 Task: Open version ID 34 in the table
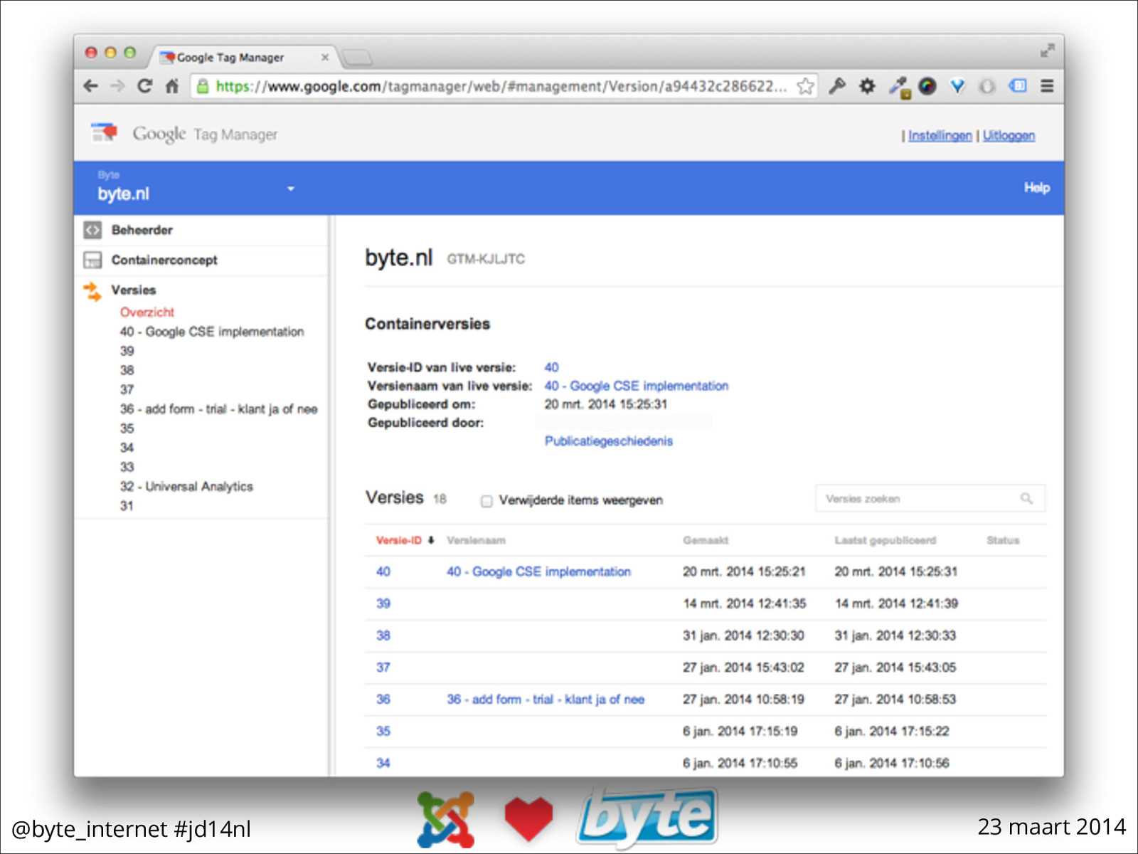(383, 763)
